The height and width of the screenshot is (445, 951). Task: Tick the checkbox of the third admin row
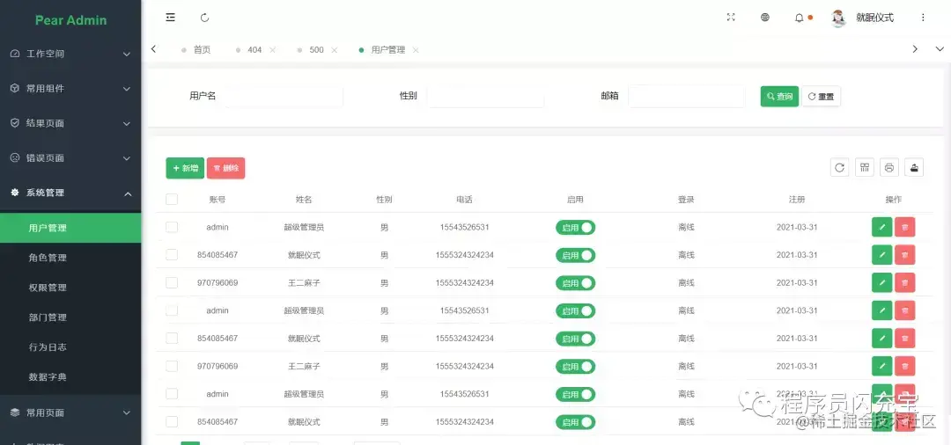(x=172, y=394)
